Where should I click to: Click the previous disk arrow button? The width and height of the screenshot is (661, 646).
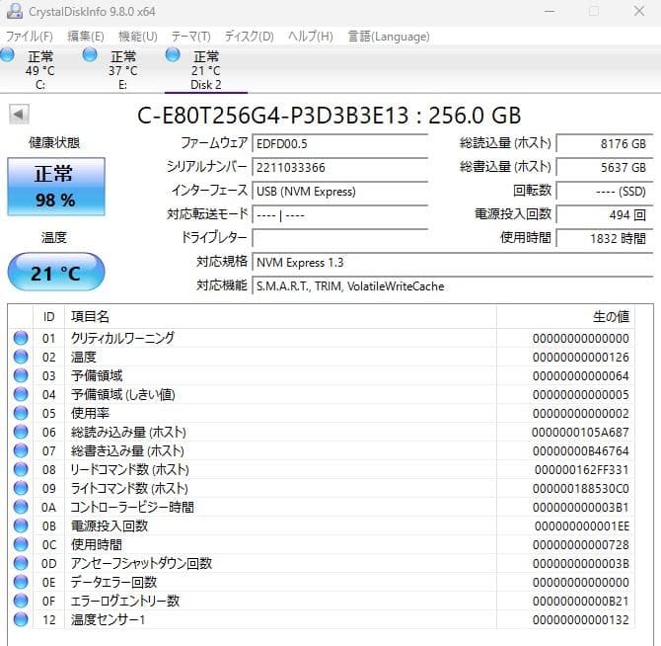pyautogui.click(x=19, y=115)
